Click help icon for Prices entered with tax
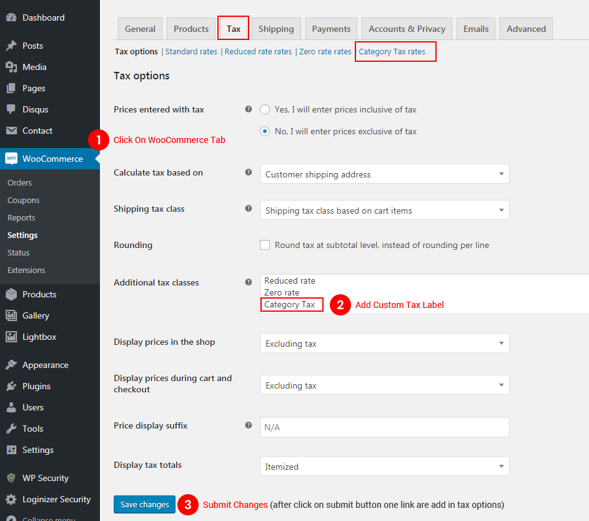The image size is (589, 521). point(249,109)
